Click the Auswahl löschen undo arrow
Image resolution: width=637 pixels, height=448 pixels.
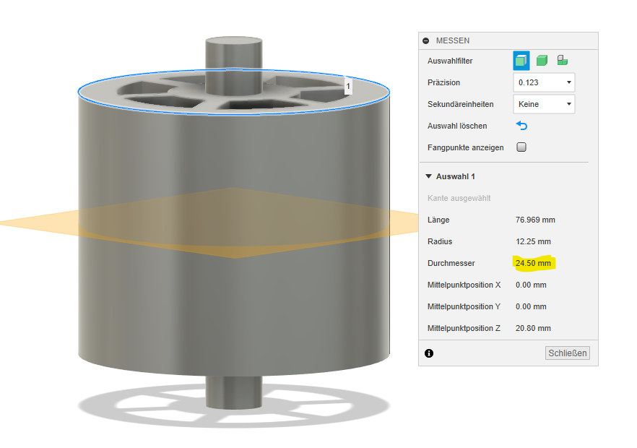tap(521, 126)
